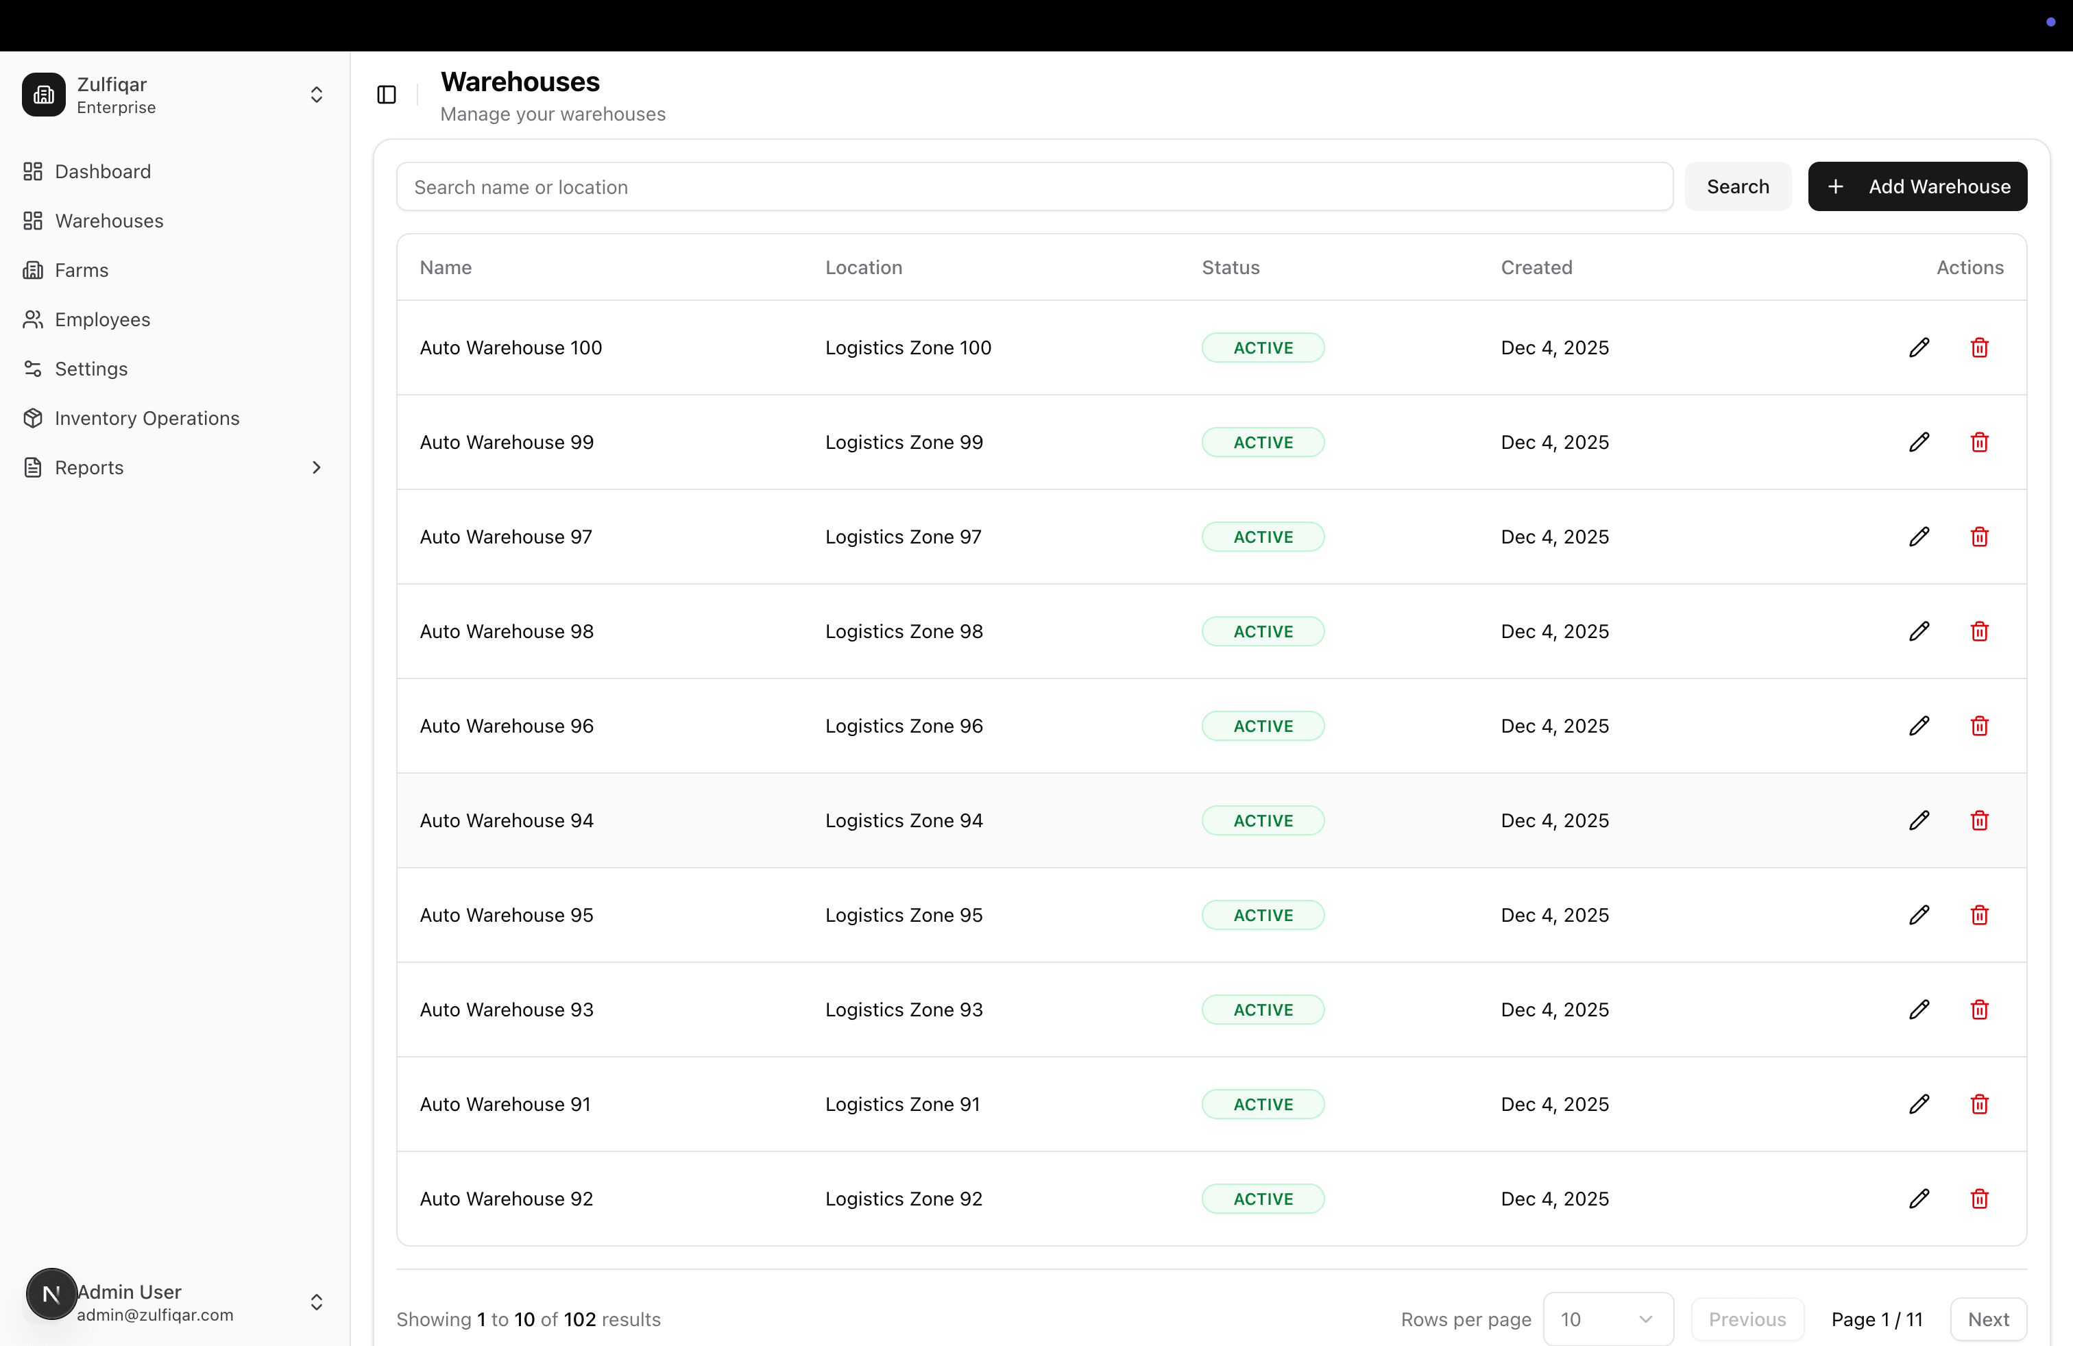Click edit pencil for Auto Warehouse 100

1919,347
